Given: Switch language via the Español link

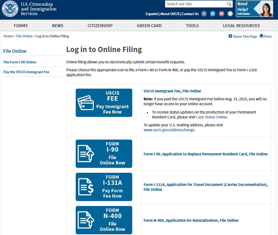Looking at the screenshot, I should (x=151, y=14).
